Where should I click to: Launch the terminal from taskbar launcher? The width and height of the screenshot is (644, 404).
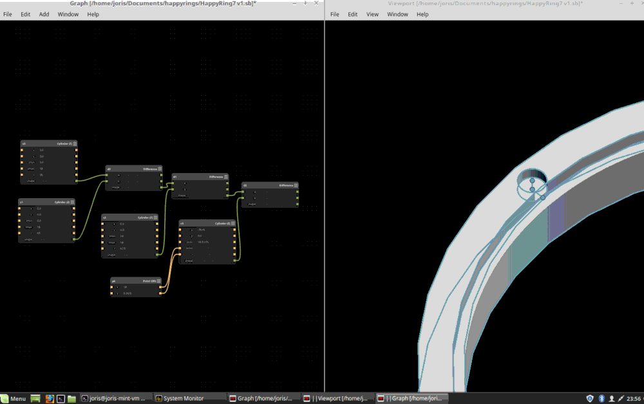(61, 399)
